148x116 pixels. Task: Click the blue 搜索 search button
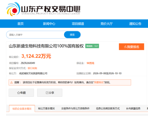pos(72,35)
